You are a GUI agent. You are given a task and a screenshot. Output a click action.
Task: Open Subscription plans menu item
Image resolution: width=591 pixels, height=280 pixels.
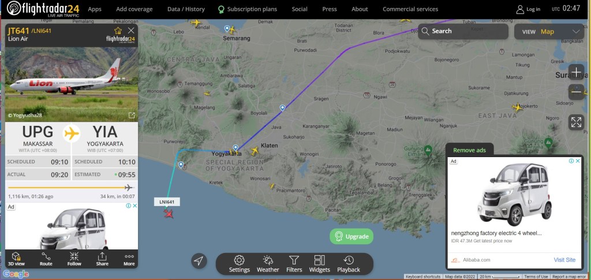(x=248, y=9)
